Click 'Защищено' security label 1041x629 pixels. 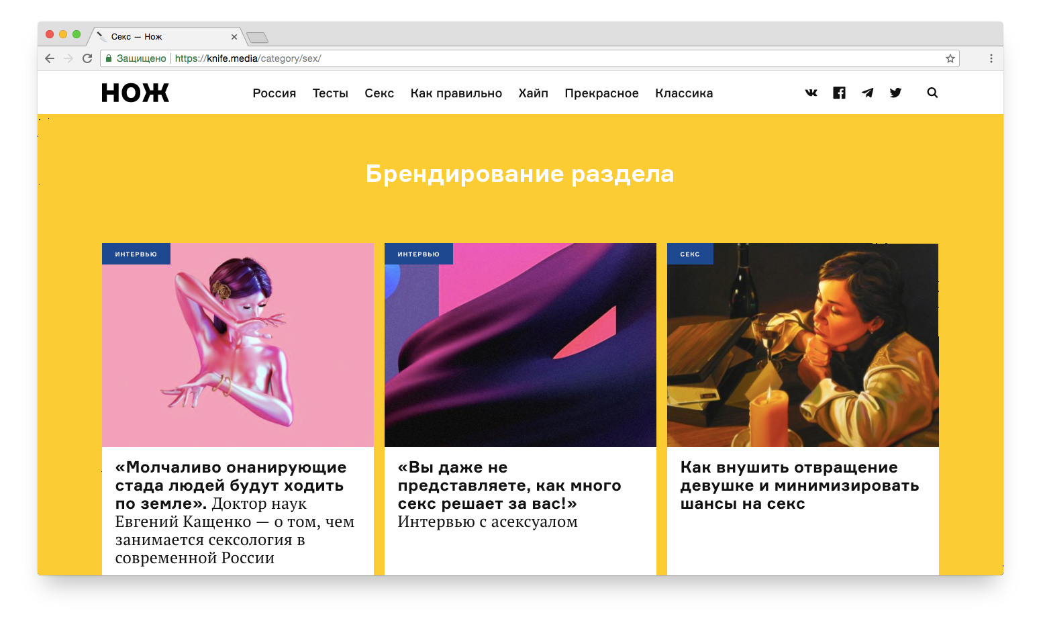tap(141, 58)
